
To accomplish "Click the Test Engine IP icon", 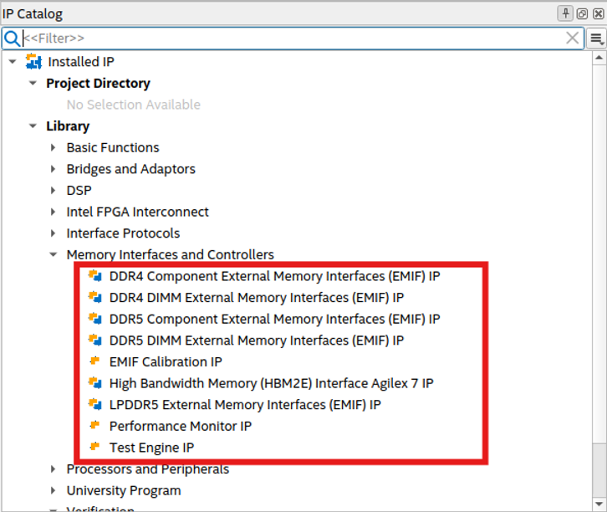I will tap(94, 447).
